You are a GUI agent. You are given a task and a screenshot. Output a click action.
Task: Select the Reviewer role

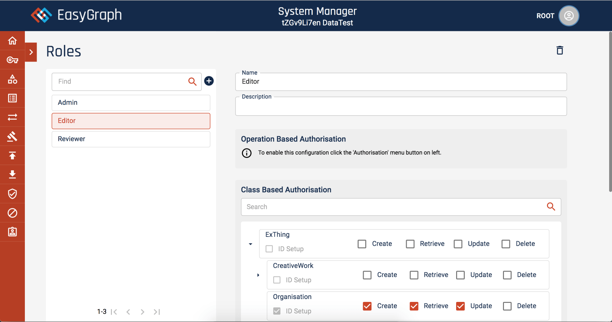point(131,139)
